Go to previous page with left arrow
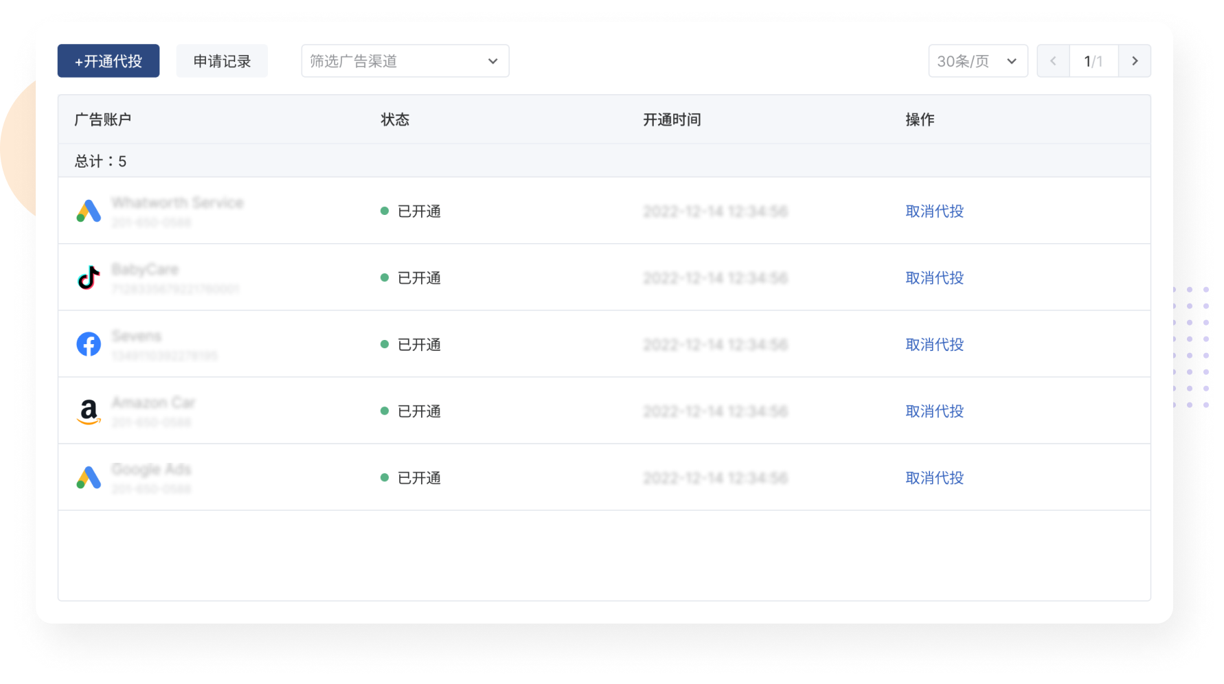Image resolution: width=1224 pixels, height=684 pixels. pyautogui.click(x=1053, y=61)
